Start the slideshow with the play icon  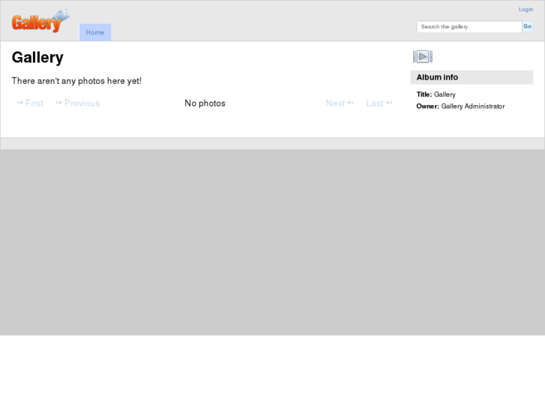[423, 57]
